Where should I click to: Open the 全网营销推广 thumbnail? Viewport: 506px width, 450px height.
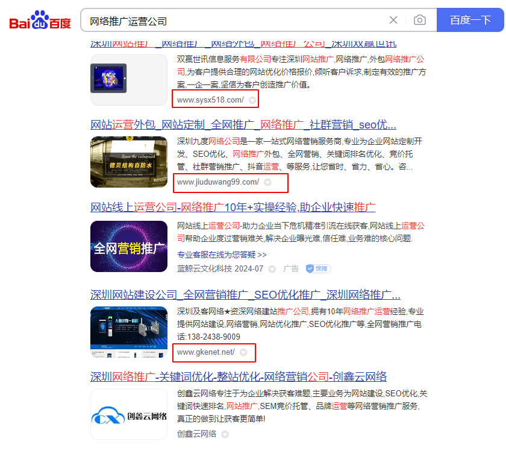(129, 247)
